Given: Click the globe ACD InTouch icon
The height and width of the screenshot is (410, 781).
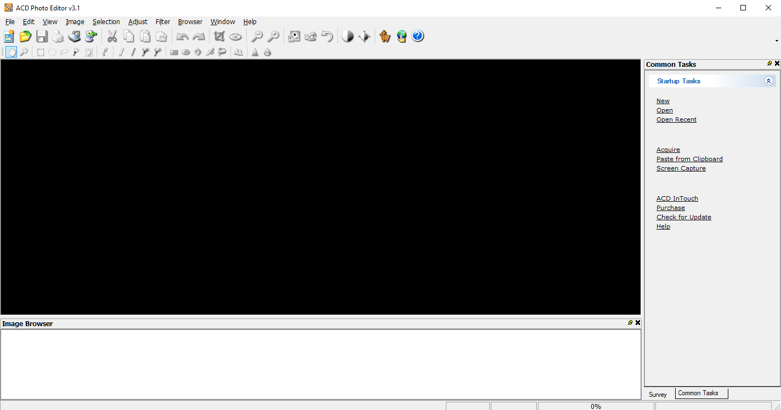Looking at the screenshot, I should point(401,37).
